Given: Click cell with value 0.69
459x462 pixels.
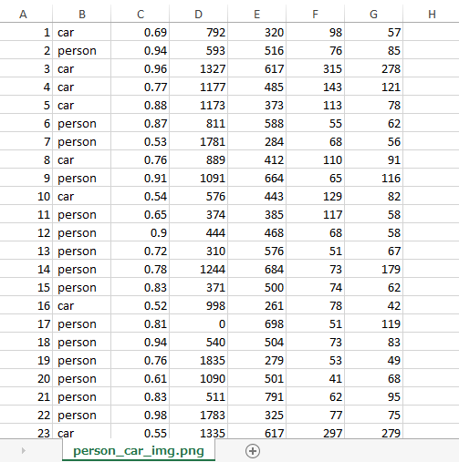Looking at the screenshot, I should coord(141,32).
